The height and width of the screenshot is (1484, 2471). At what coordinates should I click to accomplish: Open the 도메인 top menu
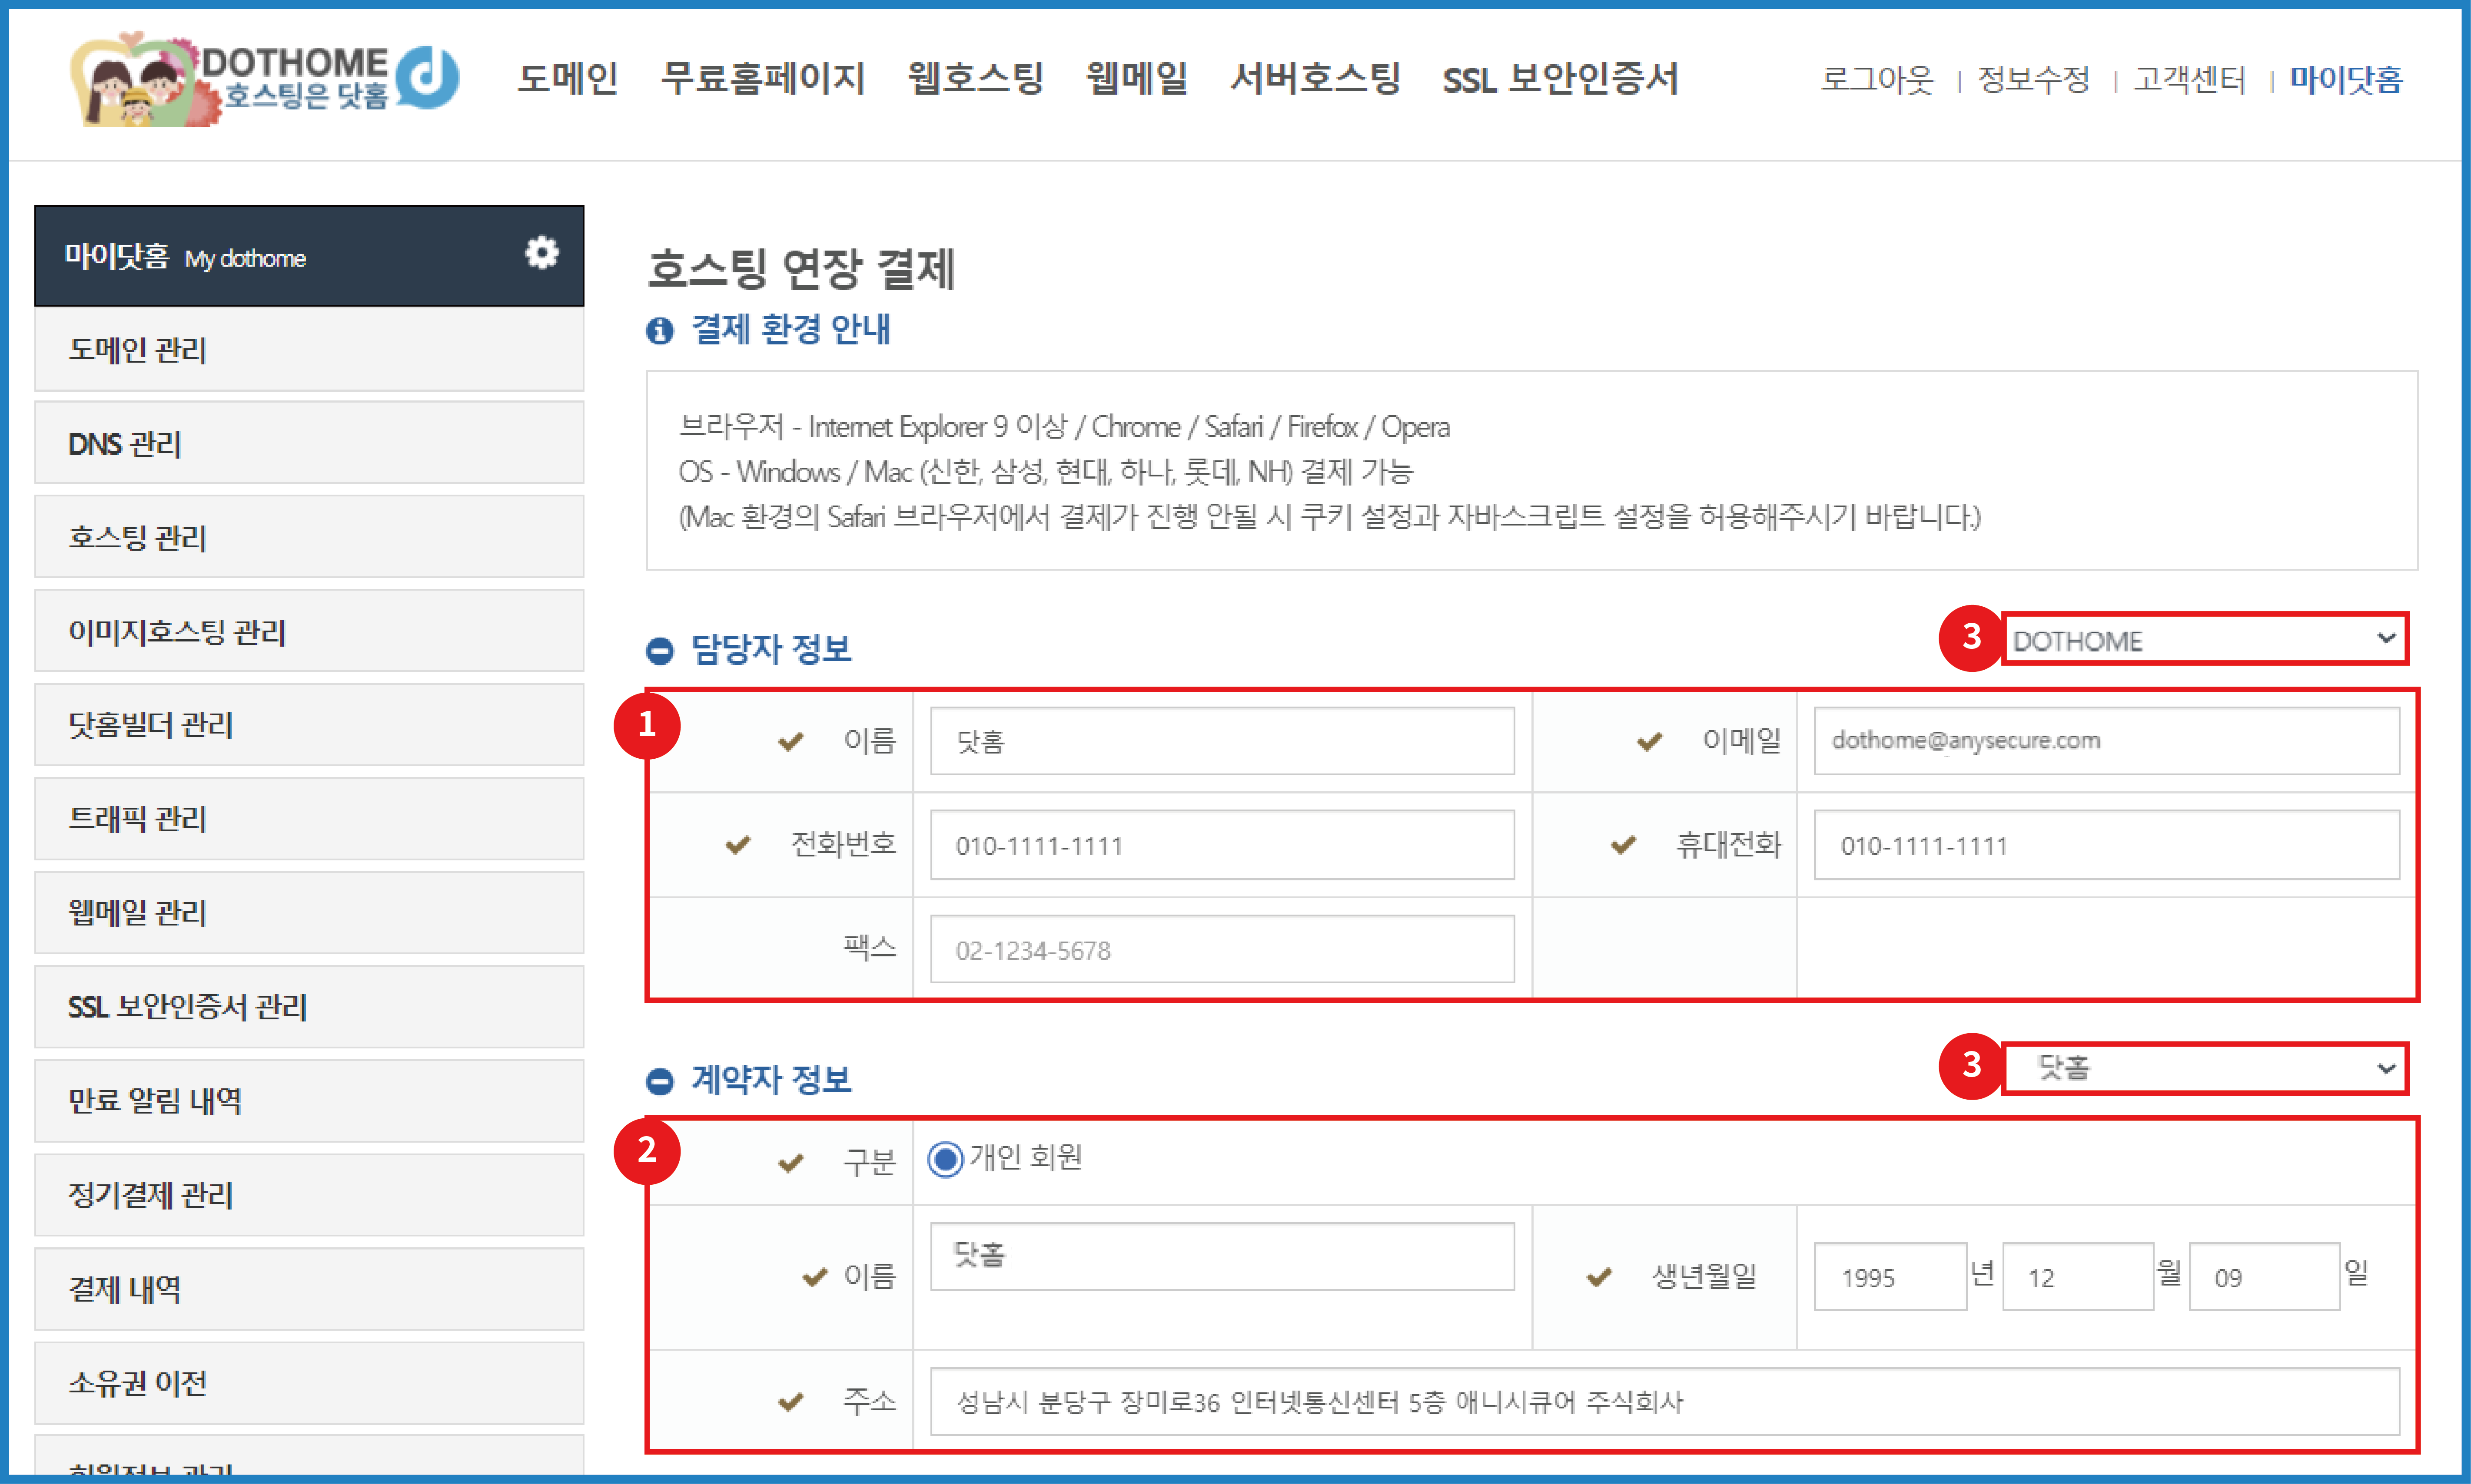(x=567, y=78)
